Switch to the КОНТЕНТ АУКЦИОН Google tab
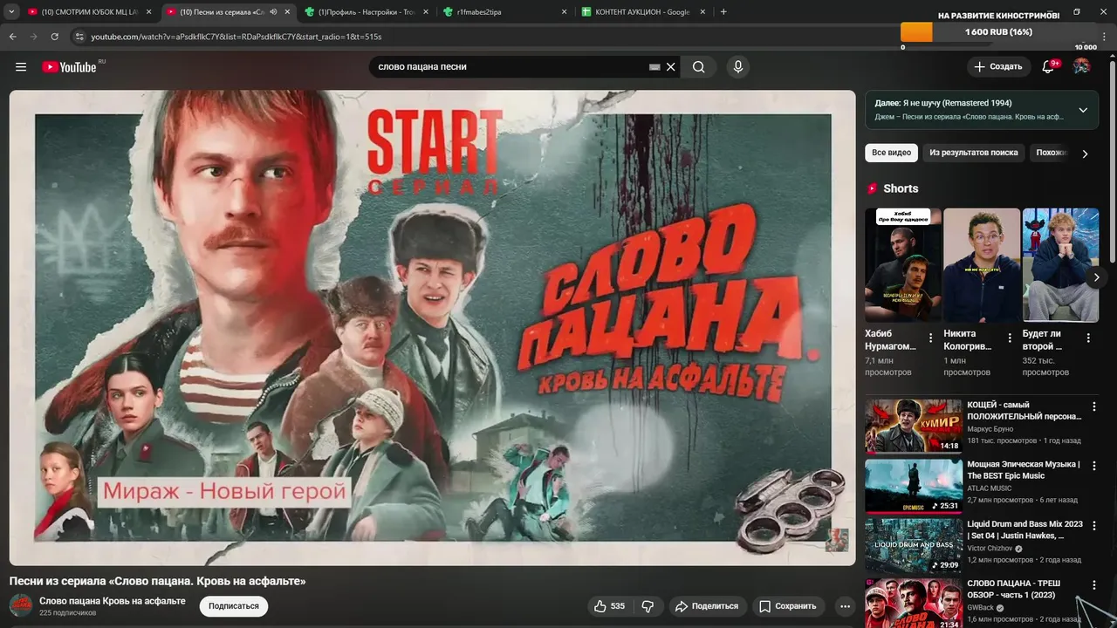 coord(642,12)
